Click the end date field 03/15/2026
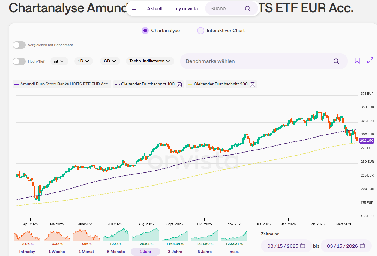Screen dimensions: 377x256 (346, 246)
